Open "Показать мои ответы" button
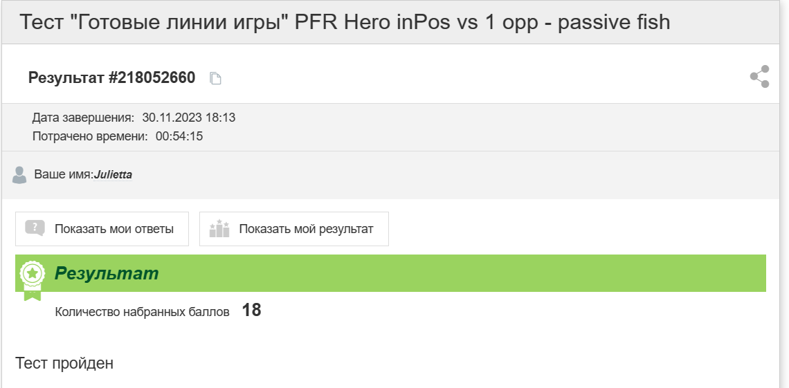The width and height of the screenshot is (789, 388). tap(102, 229)
